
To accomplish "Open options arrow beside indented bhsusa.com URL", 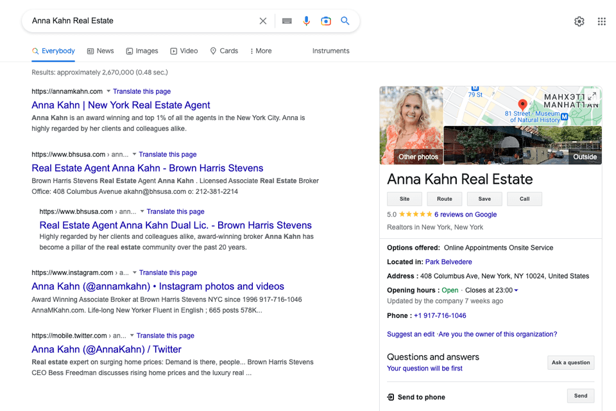I will (x=142, y=211).
